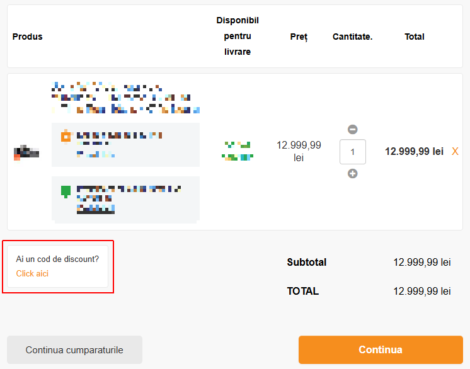This screenshot has width=470, height=369.
Task: Click the Produs column header
Action: (27, 37)
